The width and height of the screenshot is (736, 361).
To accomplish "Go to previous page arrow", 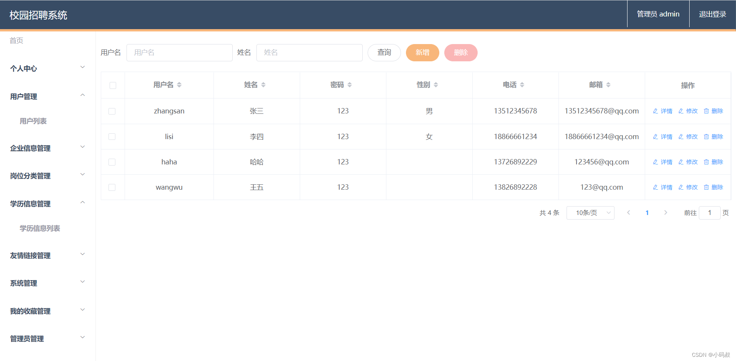I will (629, 213).
